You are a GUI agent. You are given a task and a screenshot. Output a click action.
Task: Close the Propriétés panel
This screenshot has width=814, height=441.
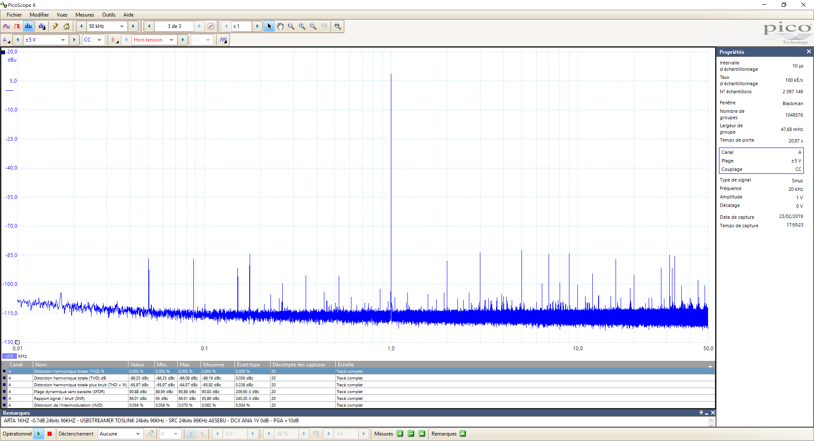pos(808,52)
